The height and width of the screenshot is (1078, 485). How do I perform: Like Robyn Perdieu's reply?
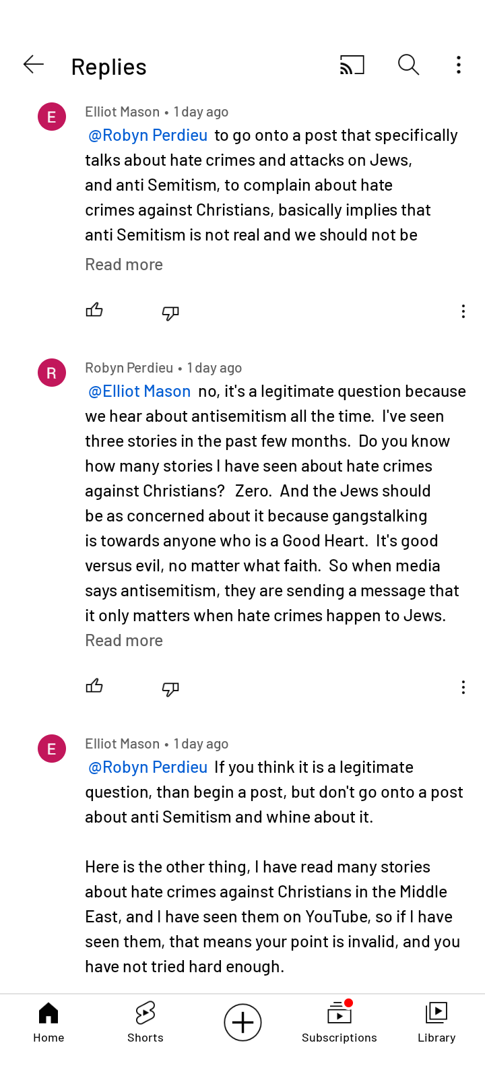(94, 686)
